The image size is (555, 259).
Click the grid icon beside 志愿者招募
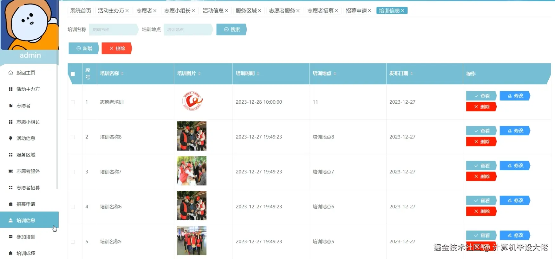click(10, 188)
